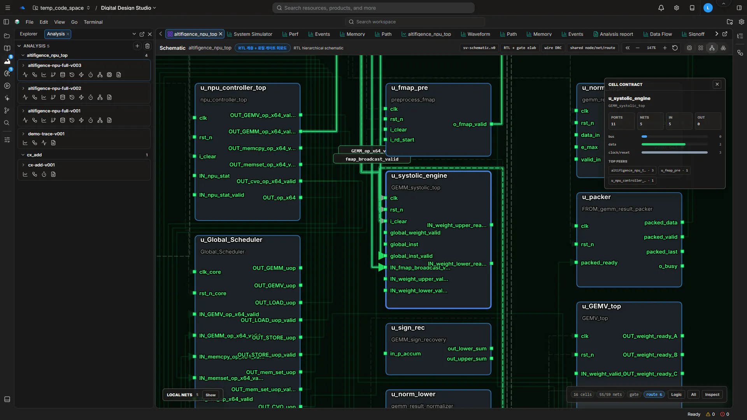Focus the Search workspace field

pyautogui.click(x=415, y=22)
